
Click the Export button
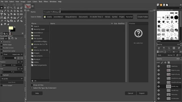142,93
